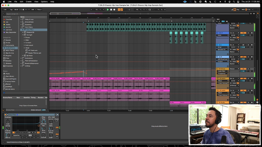Expand the EQ Three entry
Viewport: 262px width, 147px height.
pyautogui.click(x=23, y=56)
